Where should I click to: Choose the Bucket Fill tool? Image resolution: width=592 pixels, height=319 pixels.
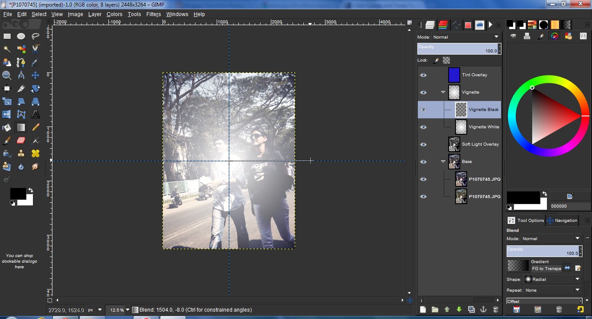point(7,127)
